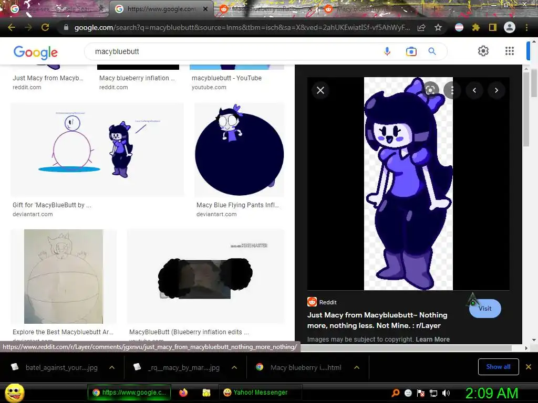Switch to the Macy blueberry inflation Reddit tab
The height and width of the screenshot is (403, 538).
pos(266,9)
